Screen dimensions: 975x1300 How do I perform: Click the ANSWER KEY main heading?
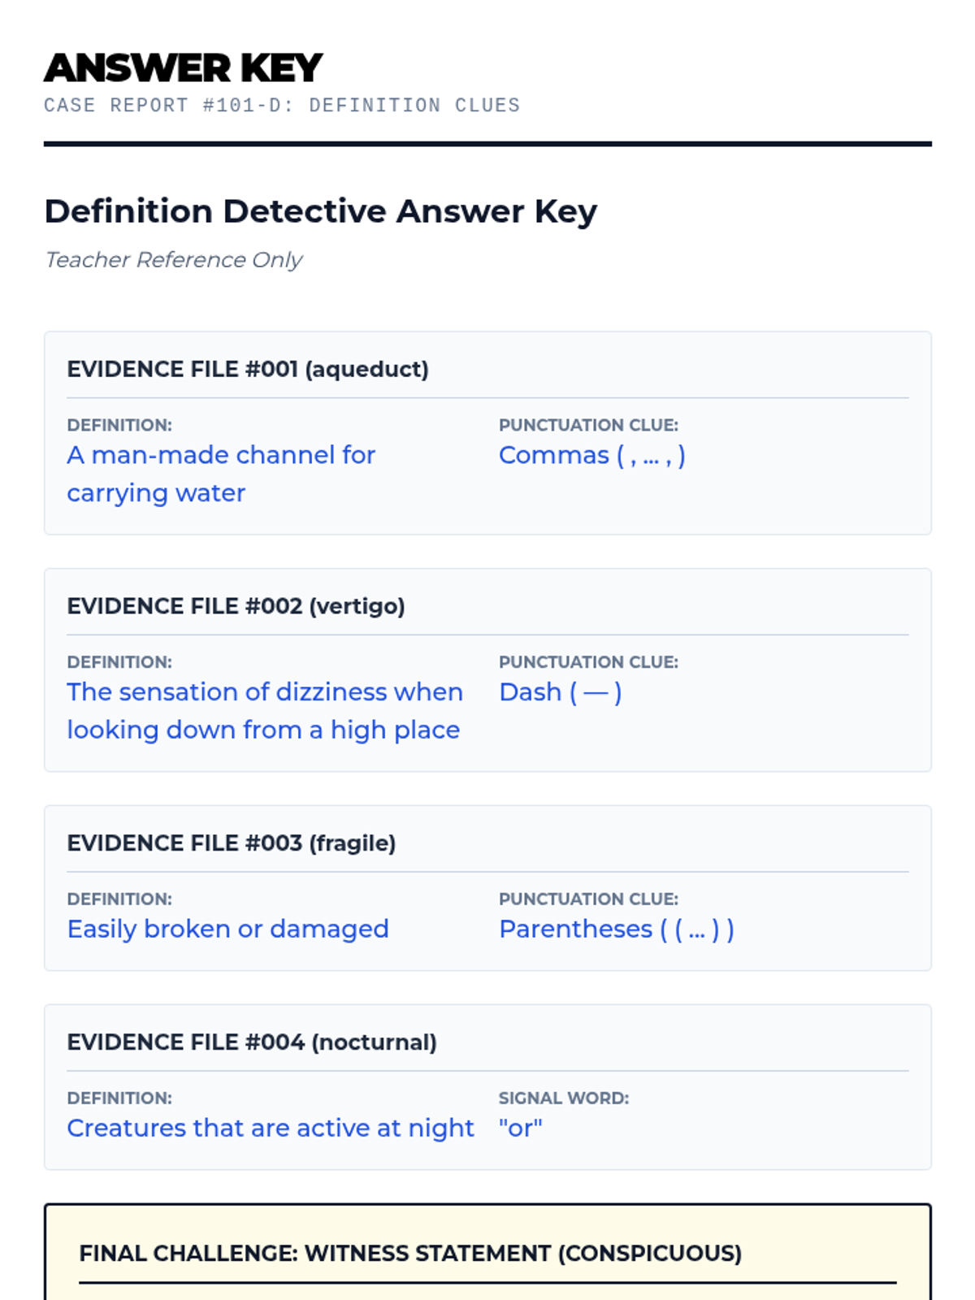[183, 68]
